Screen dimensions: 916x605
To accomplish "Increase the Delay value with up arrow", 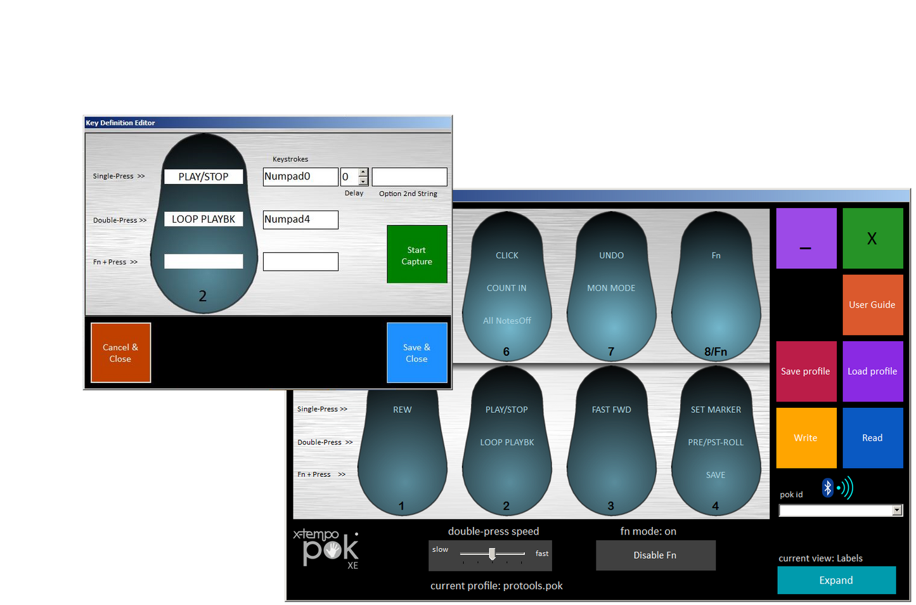I will pos(363,172).
